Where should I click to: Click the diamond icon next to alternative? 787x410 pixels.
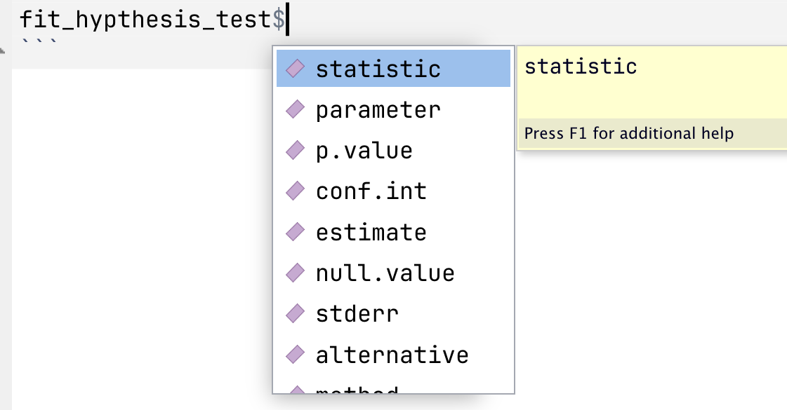tap(296, 354)
